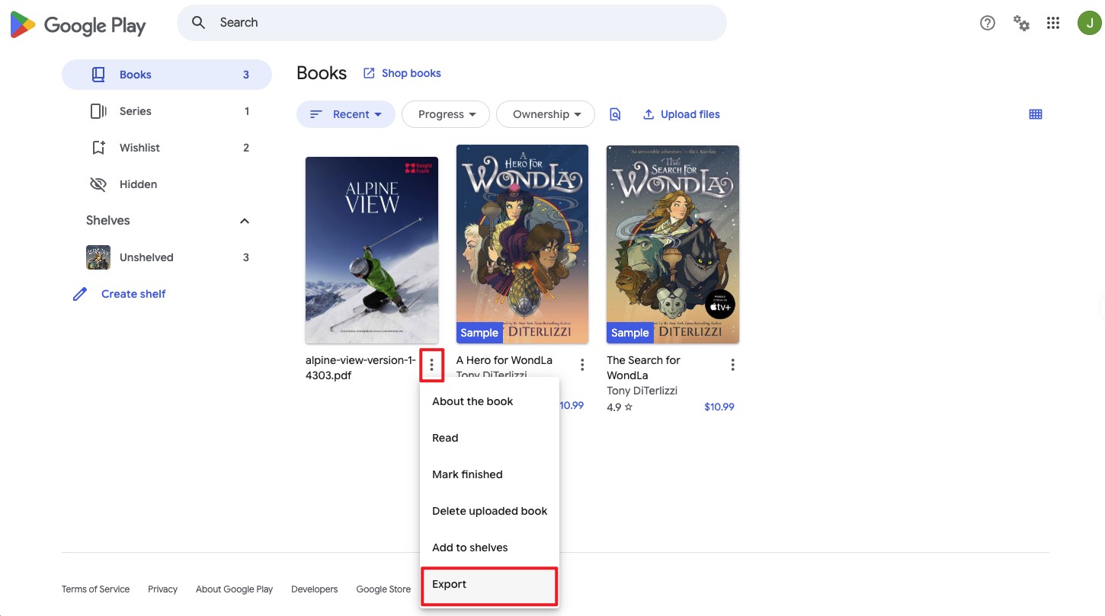Open the Developers footer link
Image resolution: width=1105 pixels, height=616 pixels.
pos(314,589)
